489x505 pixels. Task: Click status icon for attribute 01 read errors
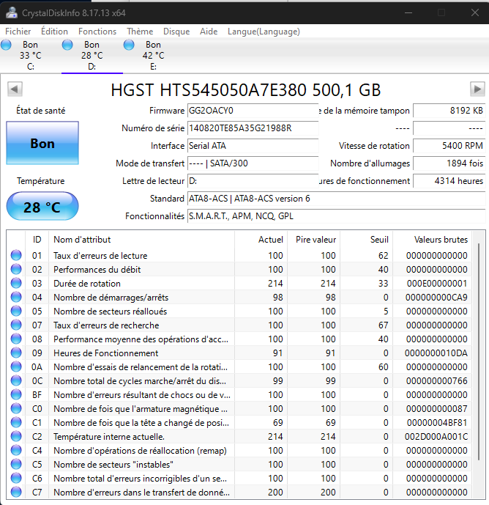point(16,256)
